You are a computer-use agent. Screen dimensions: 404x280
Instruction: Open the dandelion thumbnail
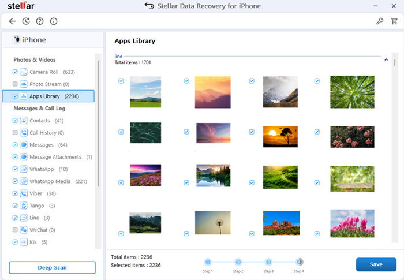pos(212,223)
